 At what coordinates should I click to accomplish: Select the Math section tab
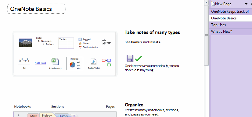point(34,116)
